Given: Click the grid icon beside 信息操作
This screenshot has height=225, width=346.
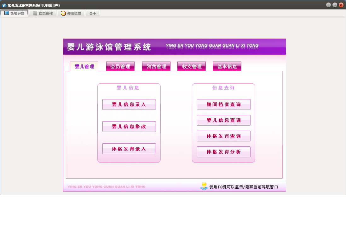Looking at the screenshot, I should coord(35,14).
